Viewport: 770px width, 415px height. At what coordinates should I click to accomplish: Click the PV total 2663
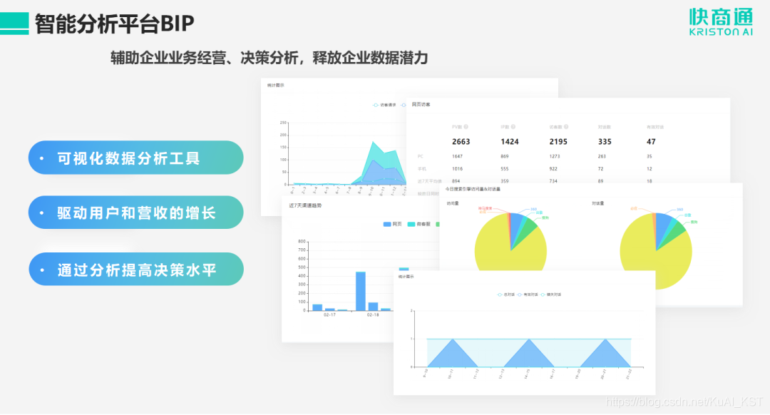pos(461,141)
